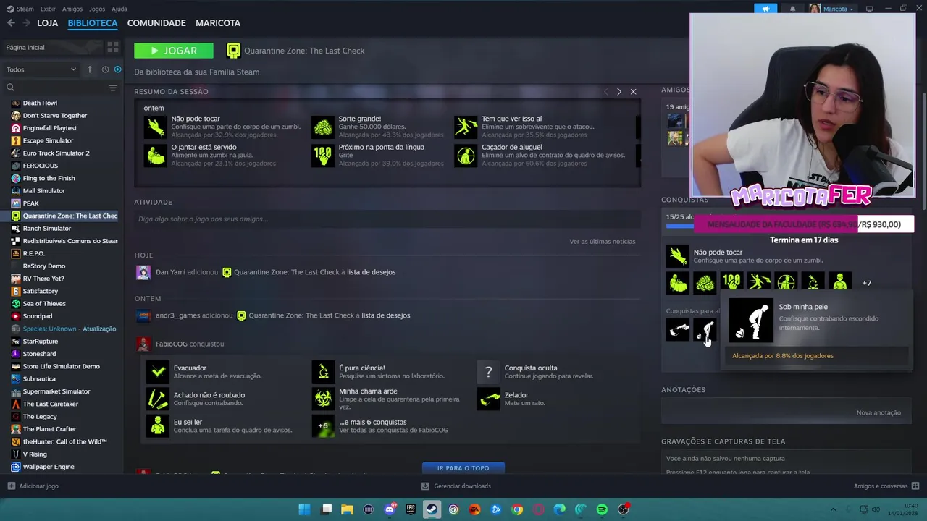Toggle recent activity clock filter
Image resolution: width=927 pixels, height=521 pixels.
(x=105, y=69)
